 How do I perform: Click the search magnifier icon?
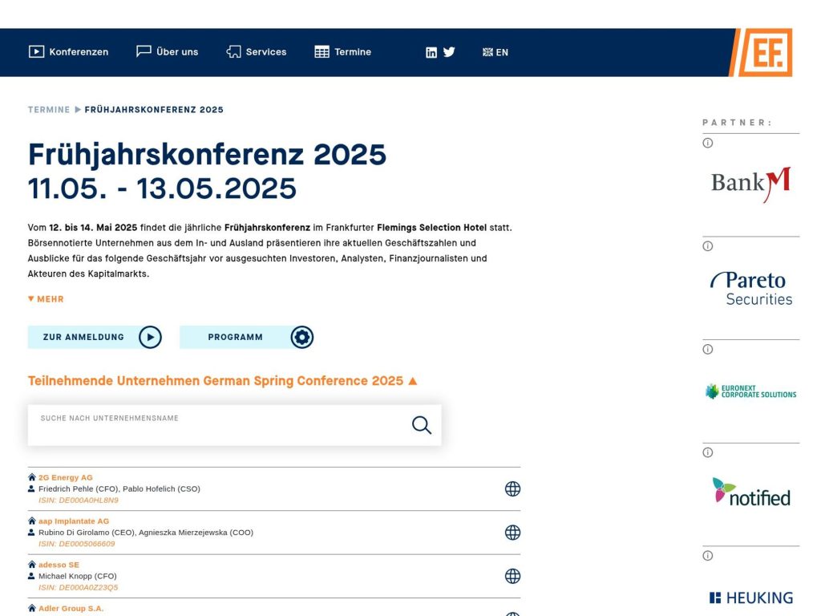coord(421,424)
